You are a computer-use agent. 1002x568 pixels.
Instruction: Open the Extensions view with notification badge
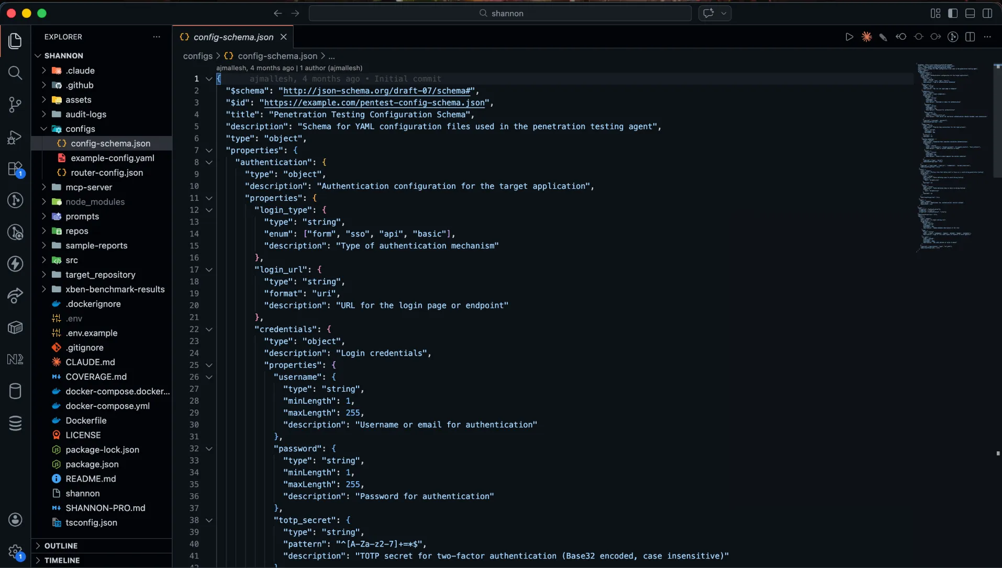pyautogui.click(x=15, y=169)
